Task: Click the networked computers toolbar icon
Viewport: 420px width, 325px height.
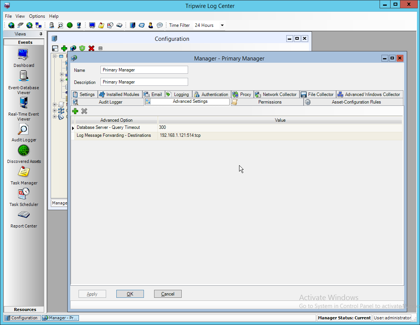Action: [x=39, y=25]
